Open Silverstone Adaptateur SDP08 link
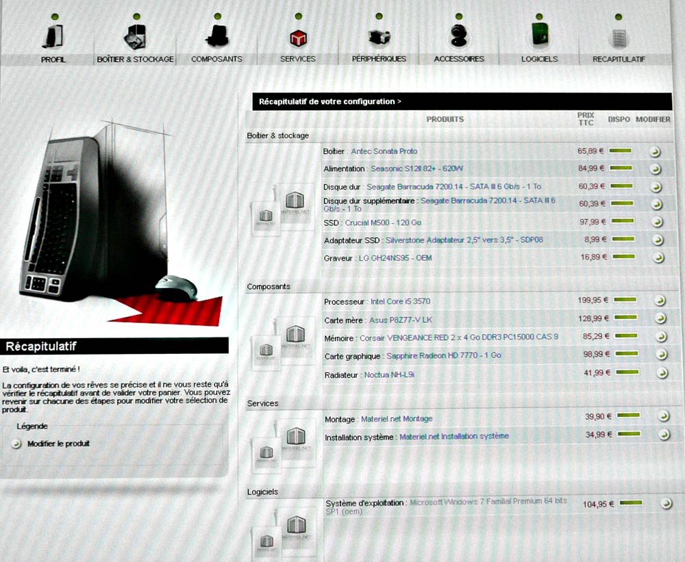The height and width of the screenshot is (562, 685). 464,240
